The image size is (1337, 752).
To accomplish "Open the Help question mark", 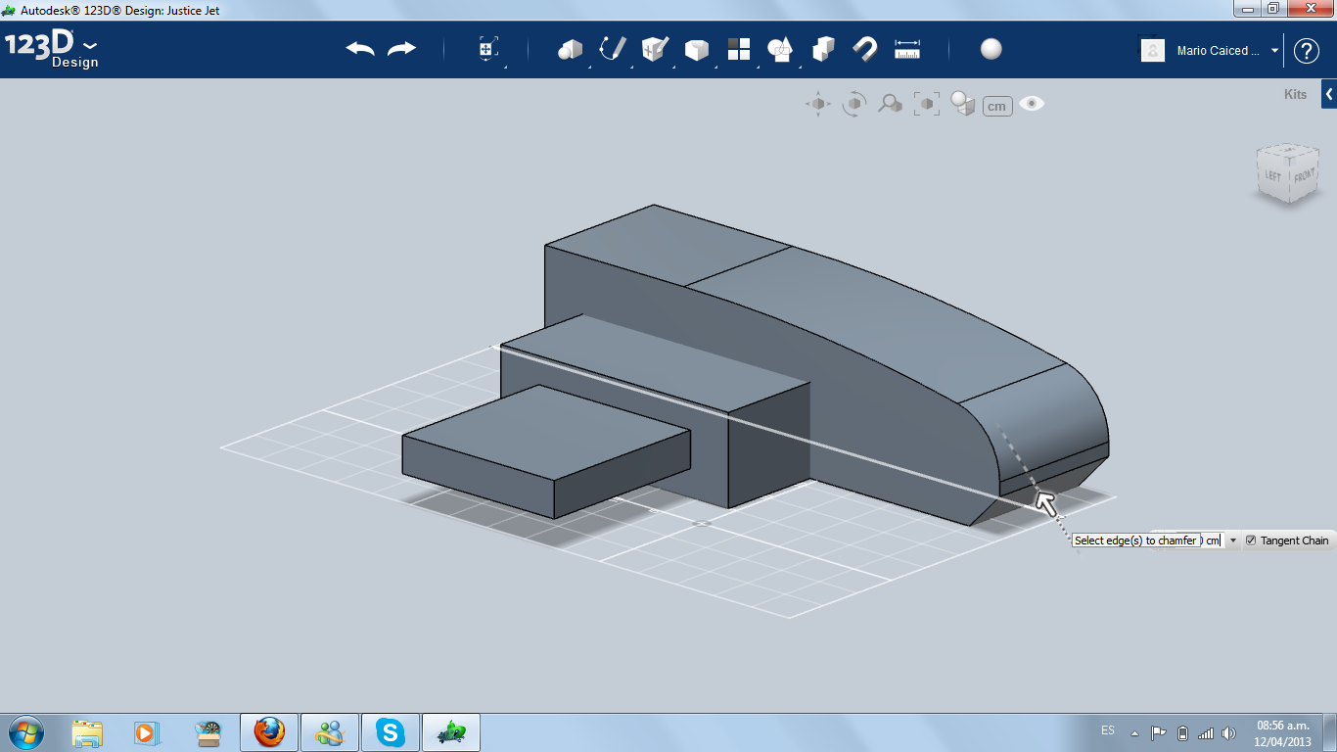I will pos(1307,51).
